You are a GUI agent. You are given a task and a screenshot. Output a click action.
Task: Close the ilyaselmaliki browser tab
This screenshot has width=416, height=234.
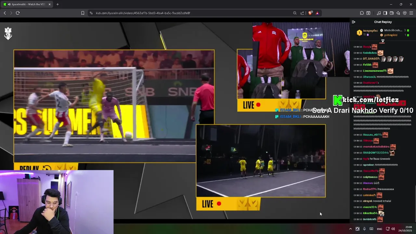[x=49, y=4]
